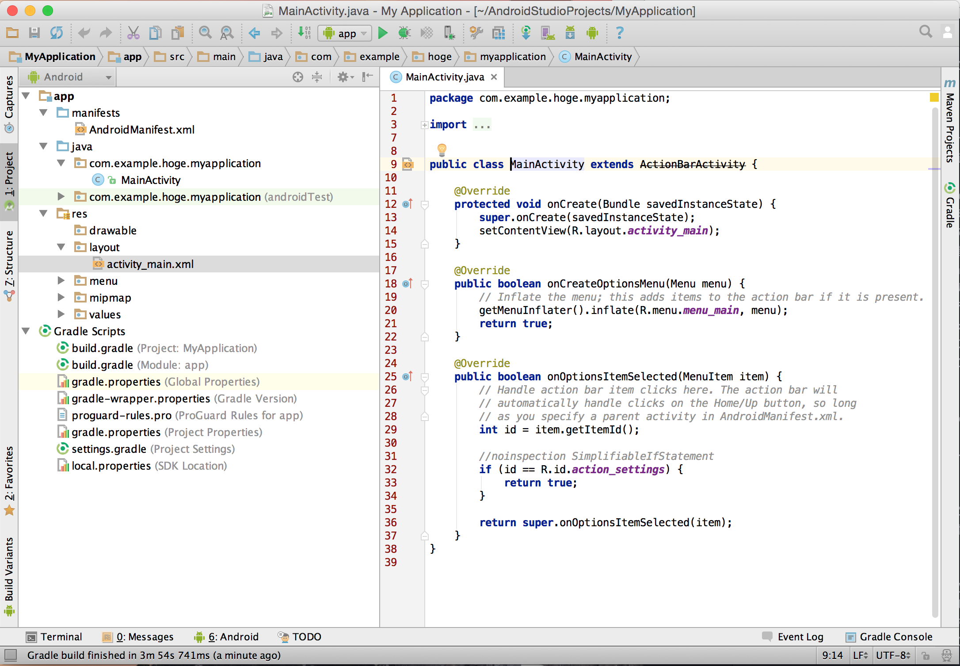Click the Scroll from Source target icon

coord(298,77)
